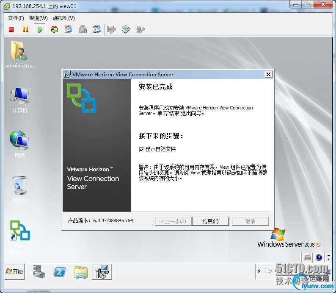Click the blue help icon on language bar

(x=319, y=257)
